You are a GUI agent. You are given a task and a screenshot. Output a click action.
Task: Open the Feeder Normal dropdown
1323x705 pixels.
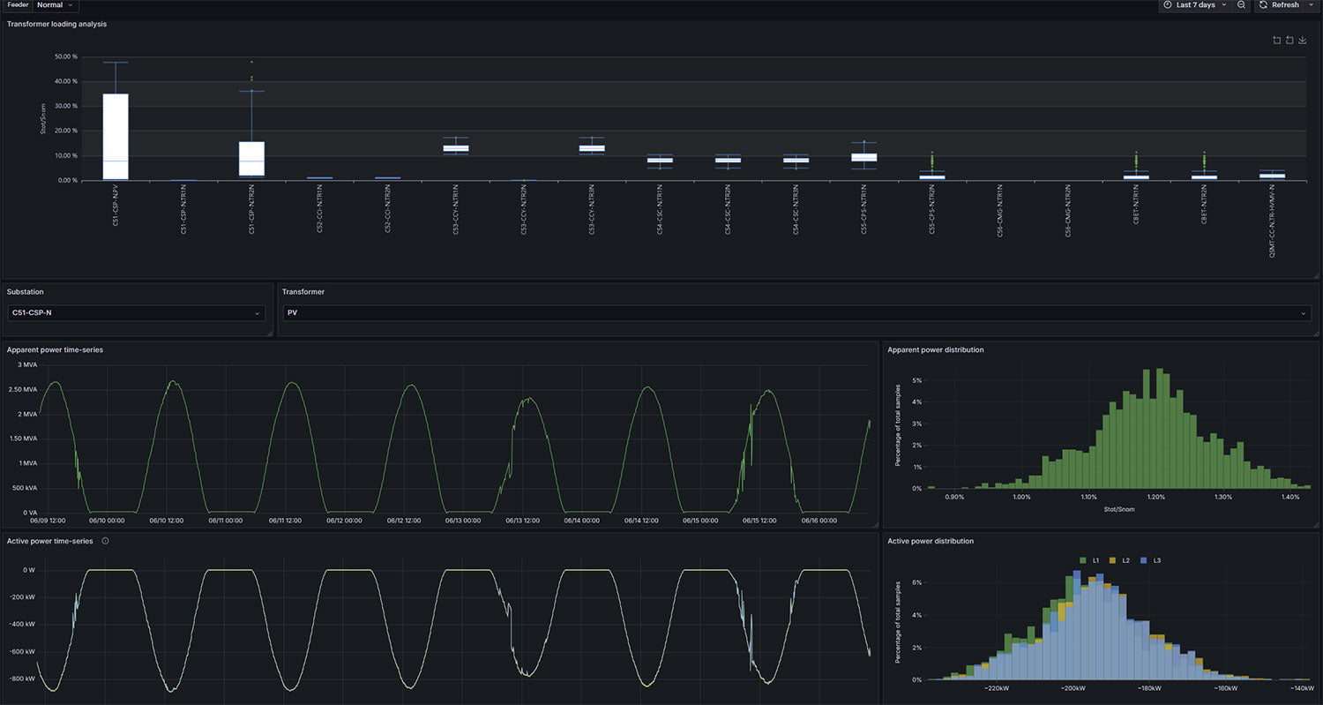tap(56, 5)
